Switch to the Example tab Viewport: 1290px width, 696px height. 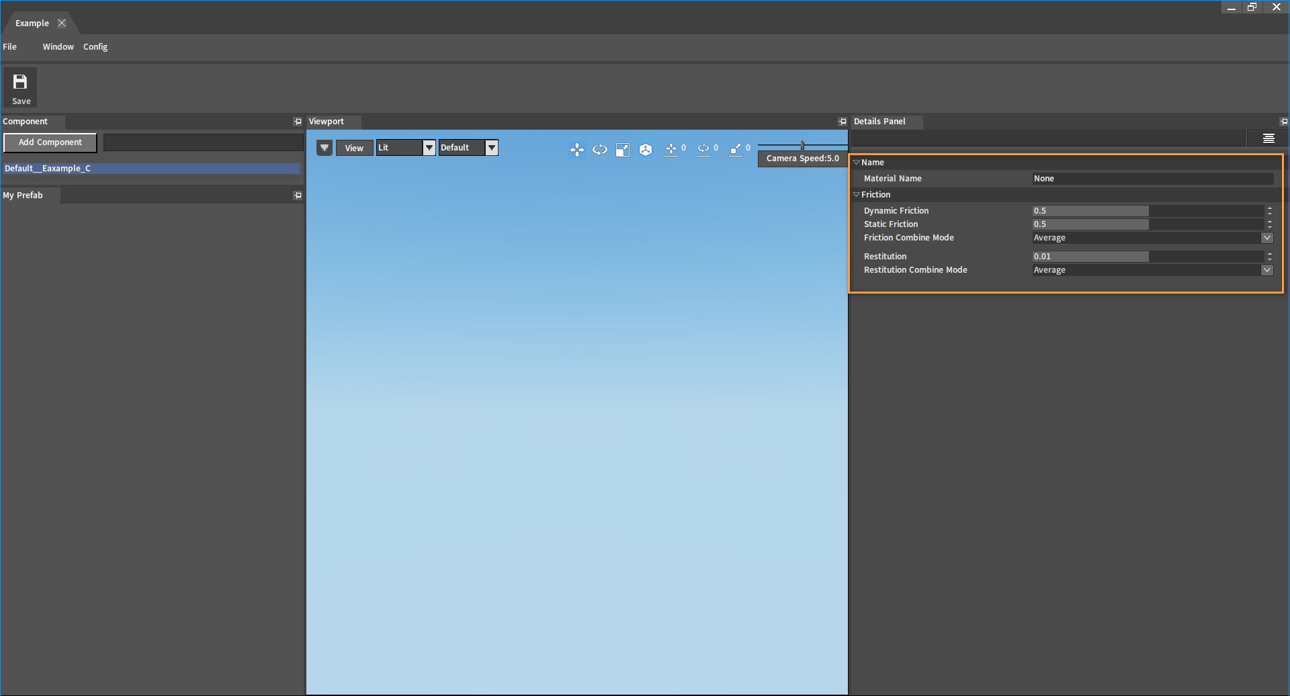(32, 23)
